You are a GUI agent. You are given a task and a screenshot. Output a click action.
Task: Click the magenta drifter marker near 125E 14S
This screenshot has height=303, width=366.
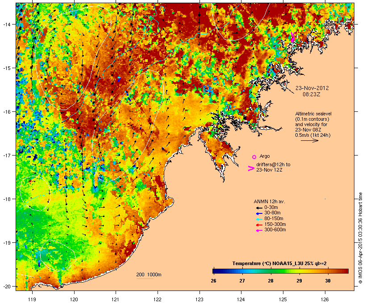click(x=292, y=37)
